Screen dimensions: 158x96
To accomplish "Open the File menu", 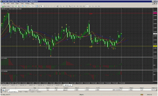I will coord(4,4).
